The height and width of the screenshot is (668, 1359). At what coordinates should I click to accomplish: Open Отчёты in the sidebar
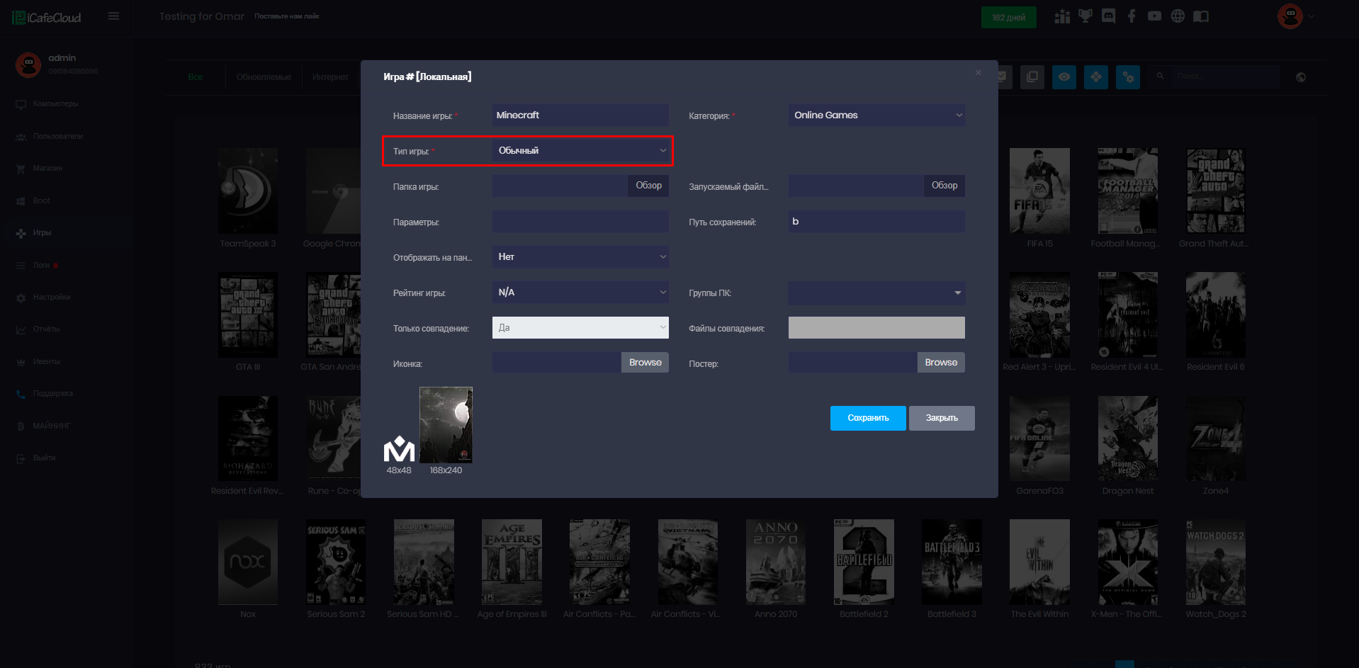tap(46, 329)
